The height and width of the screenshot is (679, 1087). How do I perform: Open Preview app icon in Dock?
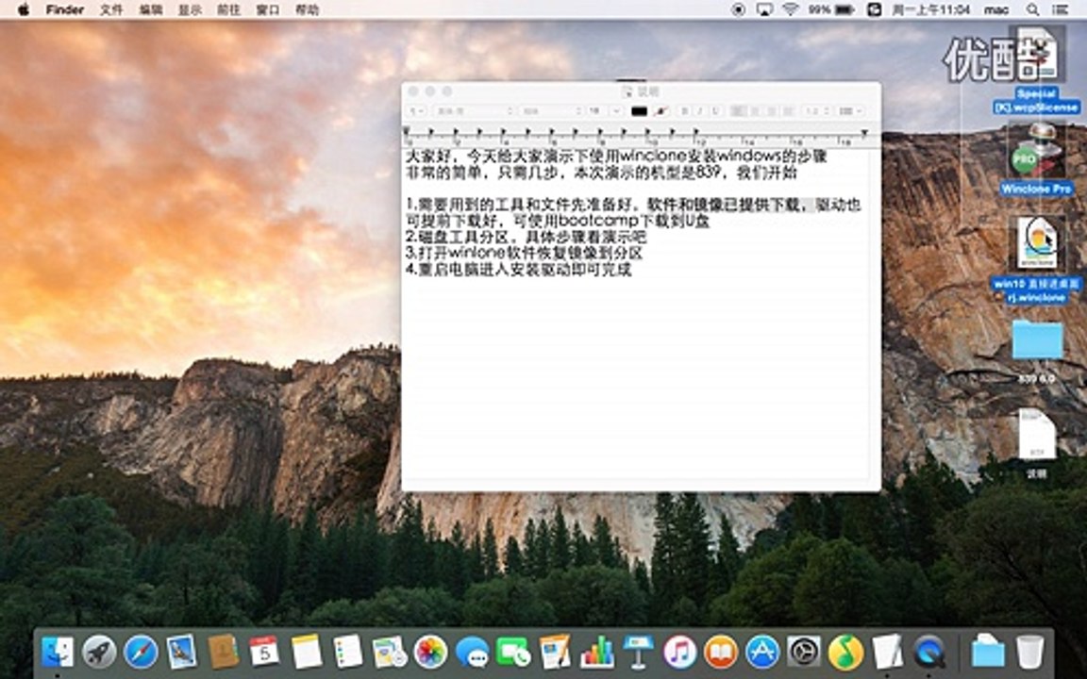coord(389,652)
